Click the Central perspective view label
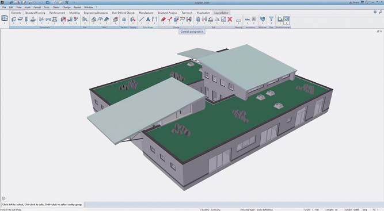Screen dimensions: 384x211 192,32
